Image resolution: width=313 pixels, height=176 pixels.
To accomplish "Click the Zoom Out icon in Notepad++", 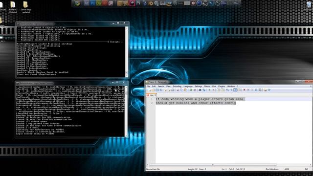I will click(213, 90).
